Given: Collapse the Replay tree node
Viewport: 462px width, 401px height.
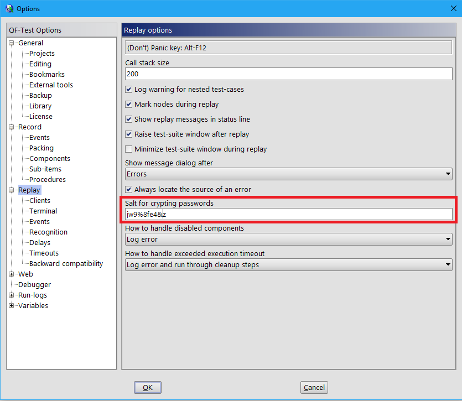Looking at the screenshot, I should (x=12, y=190).
